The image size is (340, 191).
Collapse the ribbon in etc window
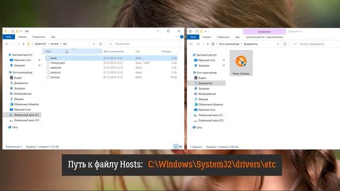coord(177,37)
